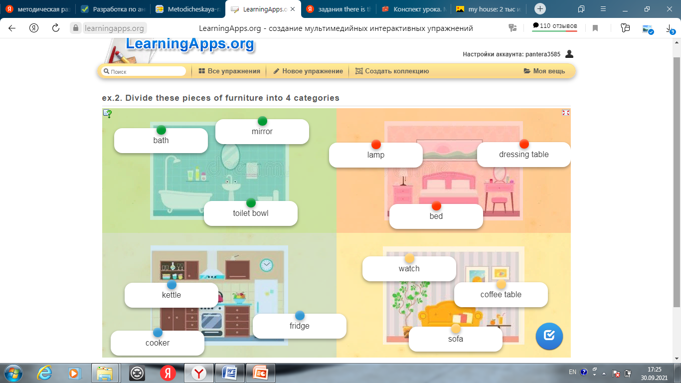The height and width of the screenshot is (383, 681).
Task: Select the fridge card
Action: pos(300,326)
